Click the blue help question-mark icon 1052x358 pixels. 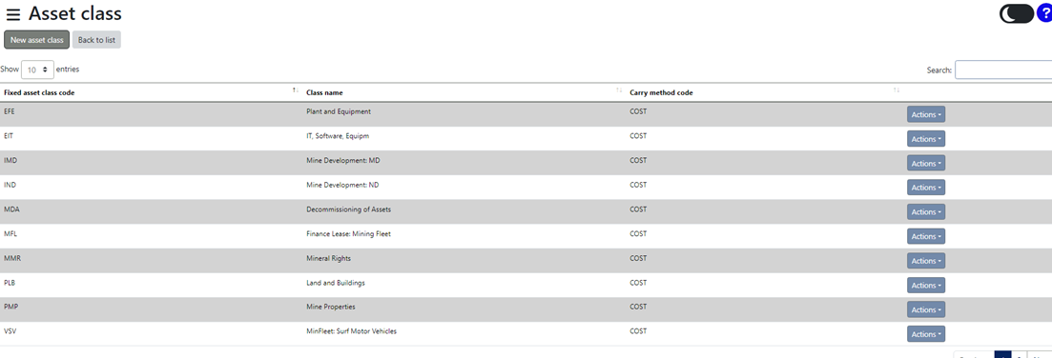click(x=1044, y=12)
